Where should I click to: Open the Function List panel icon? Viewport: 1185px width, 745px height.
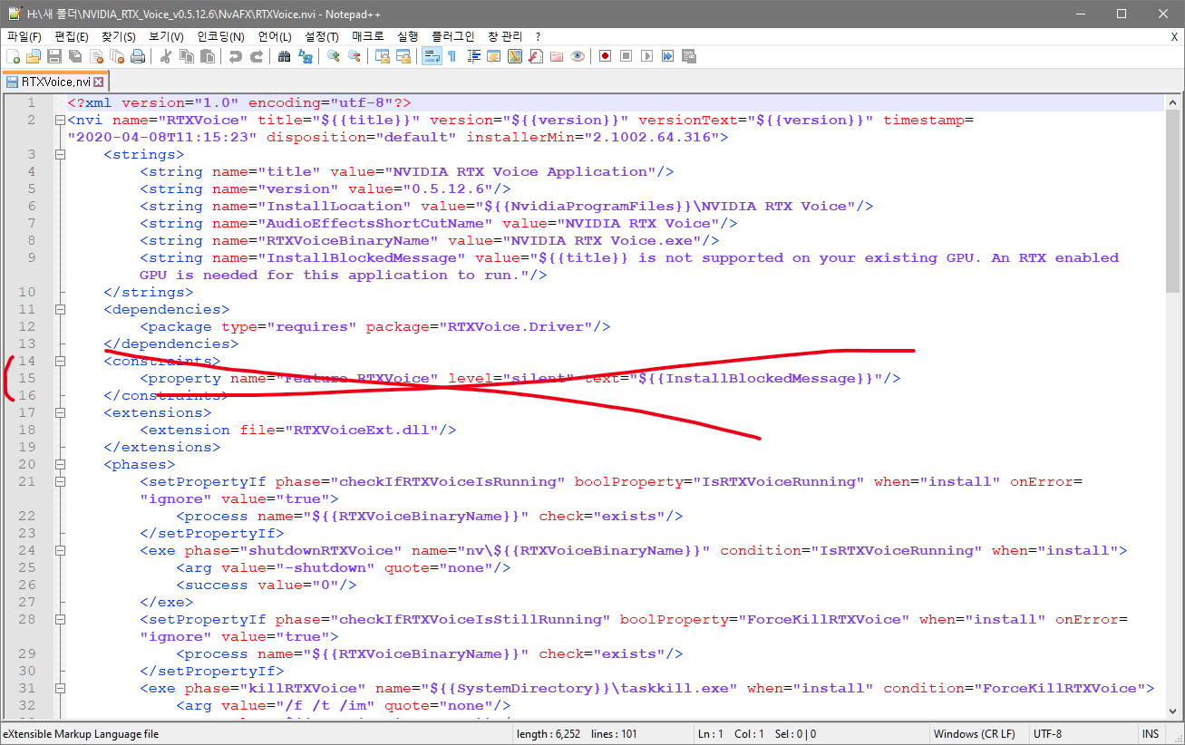pos(535,56)
